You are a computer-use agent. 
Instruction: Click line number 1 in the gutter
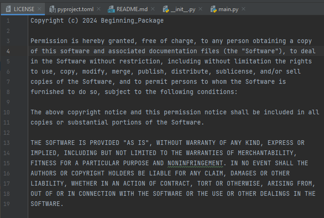8,21
